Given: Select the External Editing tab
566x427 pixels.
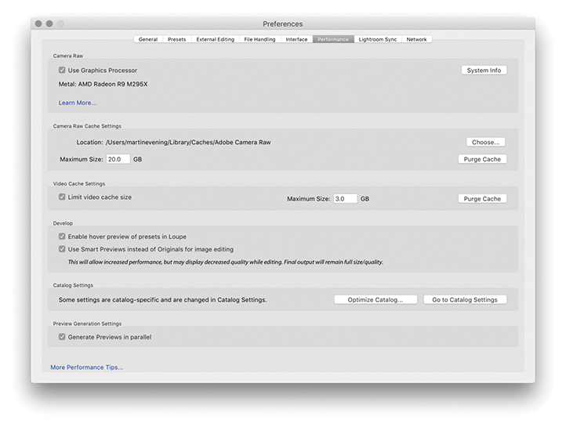Looking at the screenshot, I should (x=215, y=39).
